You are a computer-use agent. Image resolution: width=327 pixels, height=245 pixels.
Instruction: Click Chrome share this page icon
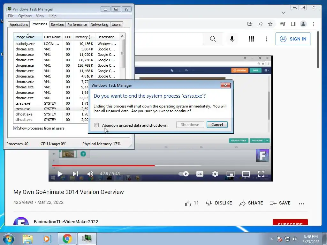pyautogui.click(x=260, y=24)
